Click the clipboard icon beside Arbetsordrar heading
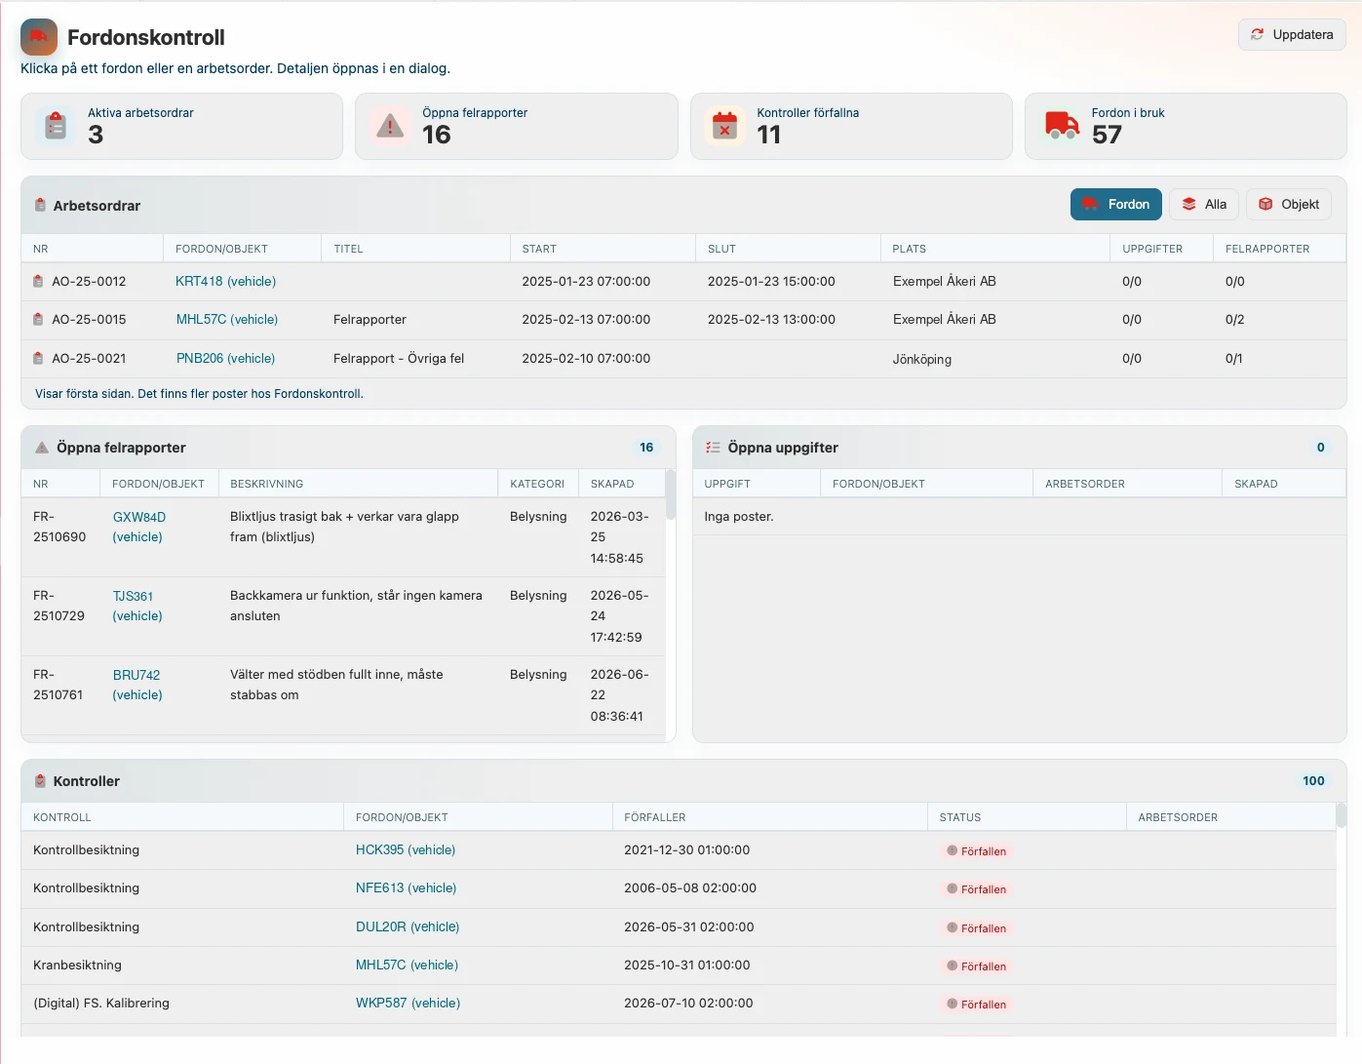The height and width of the screenshot is (1064, 1362). pyautogui.click(x=40, y=206)
